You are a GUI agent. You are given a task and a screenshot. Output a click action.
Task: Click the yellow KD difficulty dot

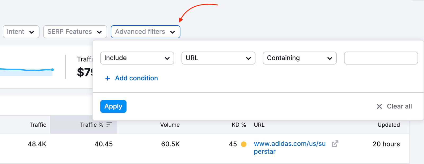click(244, 144)
